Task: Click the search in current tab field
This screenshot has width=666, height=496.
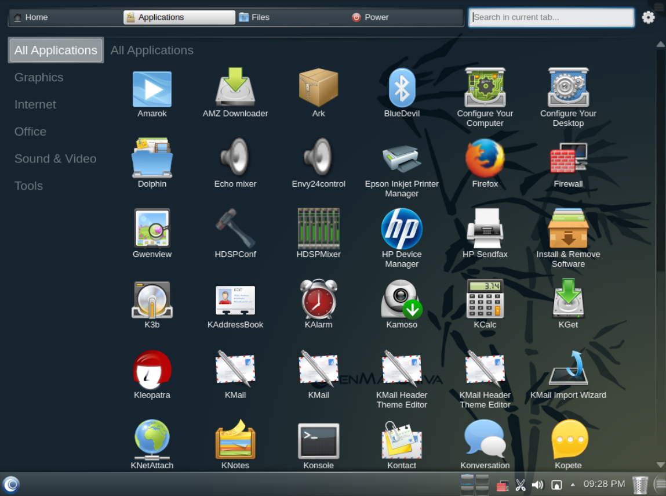Action: coord(551,17)
